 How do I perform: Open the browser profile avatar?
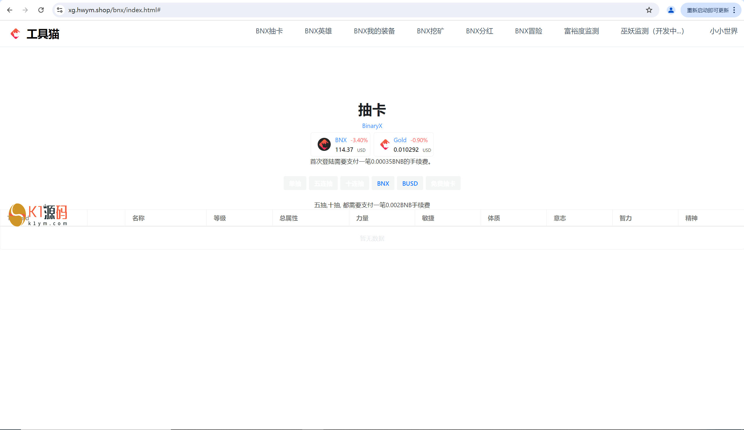click(671, 10)
